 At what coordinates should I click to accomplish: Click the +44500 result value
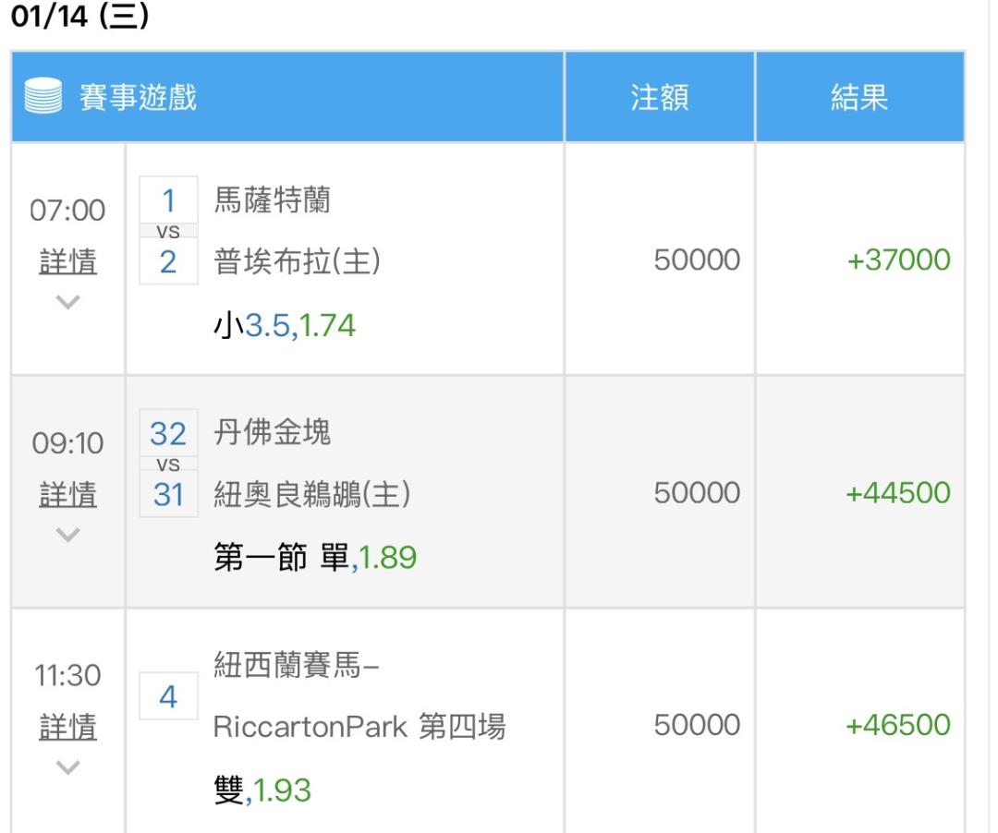point(898,493)
